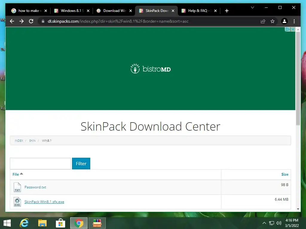Open the taskbar clock showing 4:16 PM
Screen dimensions: 306x229
tap(292, 223)
